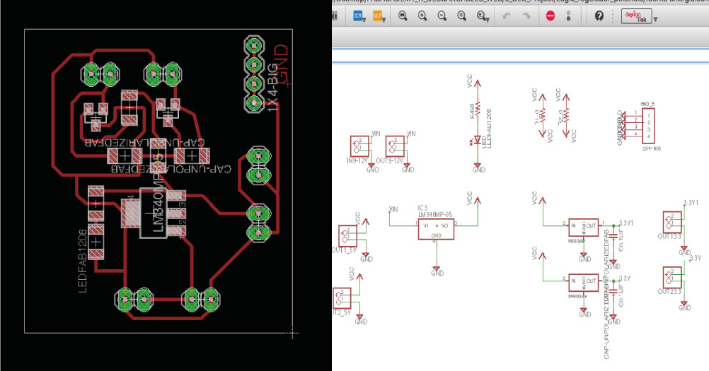Screen dimensions: 709x371
Task: Click the VIN label left of LM340MP-05 symbol
Action: [x=393, y=209]
